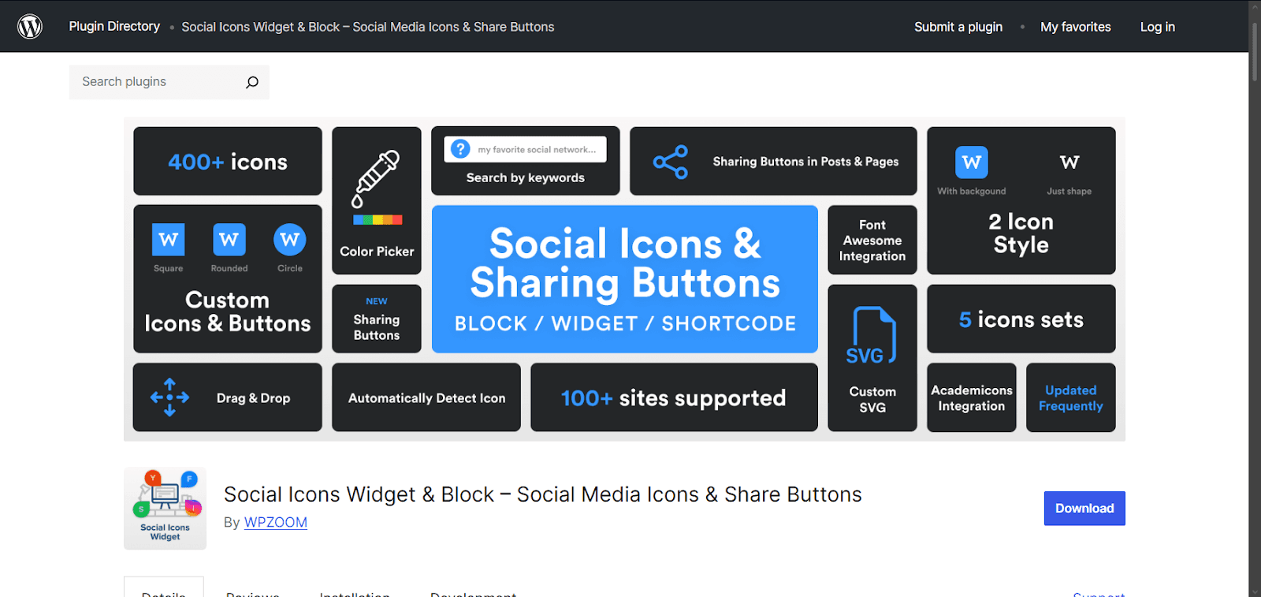
Task: Click the color picker eyedropper icon
Action: tap(376, 178)
